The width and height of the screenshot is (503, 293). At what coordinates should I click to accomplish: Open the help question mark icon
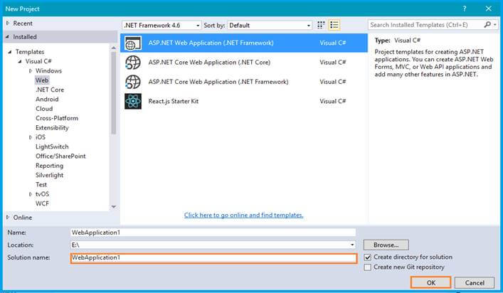(x=464, y=9)
